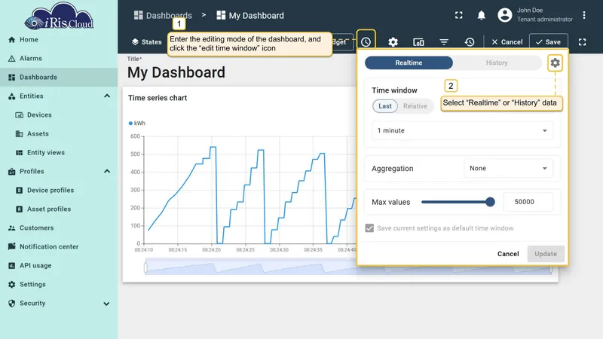This screenshot has height=339, width=603.
Task: Click the Notification center icon
Action: coord(12,246)
